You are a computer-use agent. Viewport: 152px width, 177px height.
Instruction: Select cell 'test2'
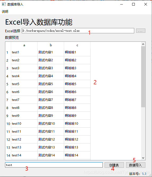tap(24, 60)
